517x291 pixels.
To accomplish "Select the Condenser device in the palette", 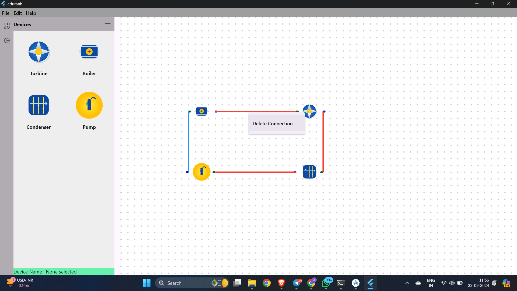I will [x=39, y=105].
